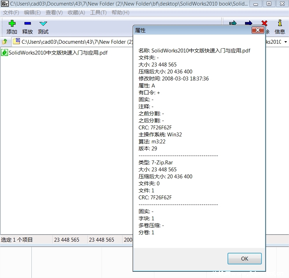Click the 有口令: + line

pos(149,93)
